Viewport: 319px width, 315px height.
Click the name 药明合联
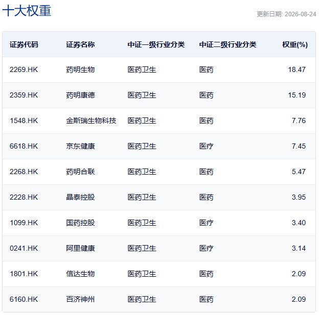click(80, 172)
